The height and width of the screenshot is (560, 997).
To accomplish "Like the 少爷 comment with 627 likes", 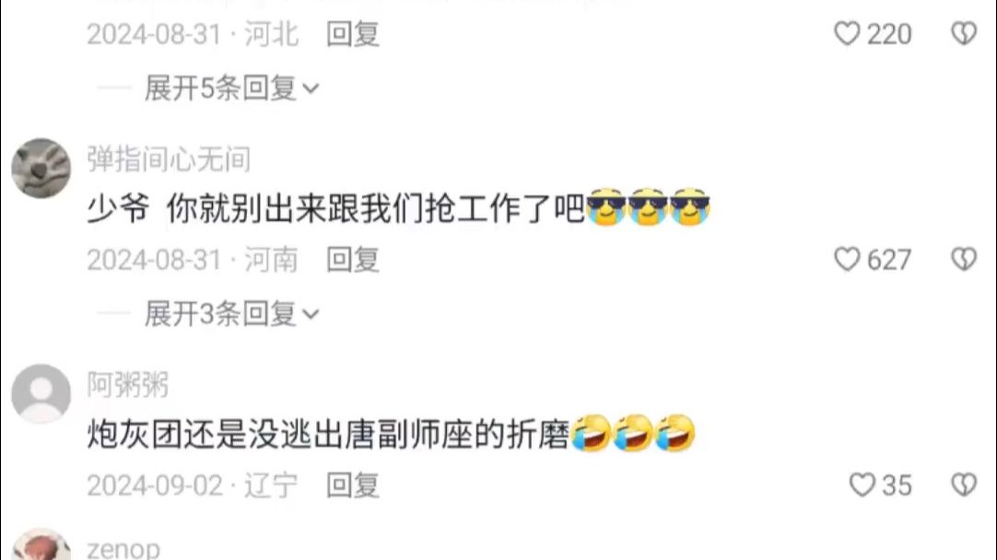I will (x=847, y=260).
